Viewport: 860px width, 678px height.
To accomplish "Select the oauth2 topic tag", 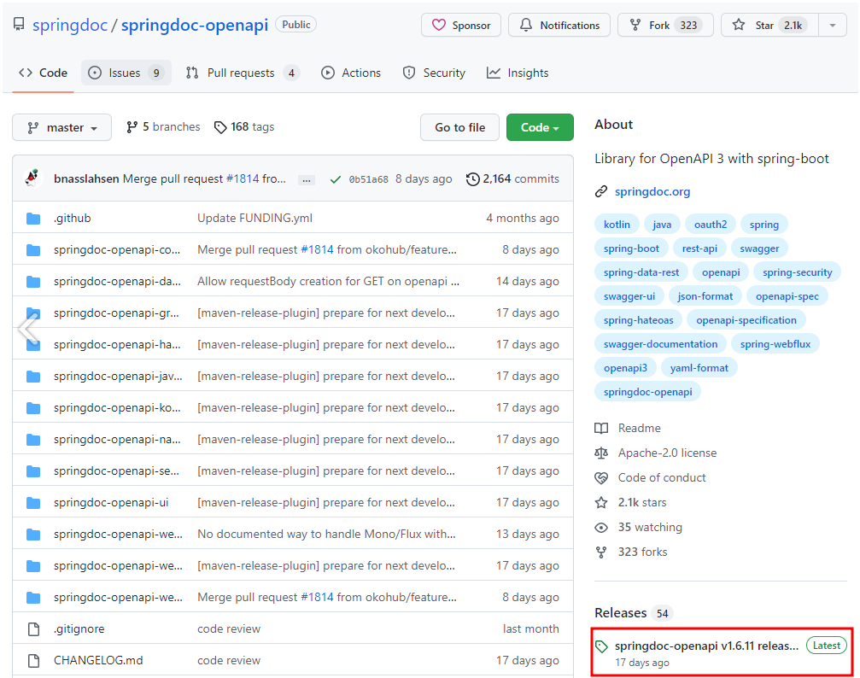I will click(711, 225).
